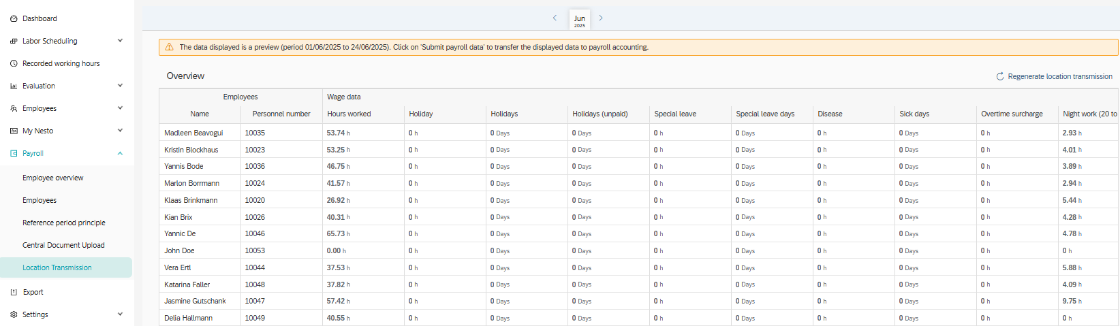Click the My Nesto sidebar icon

(x=14, y=131)
